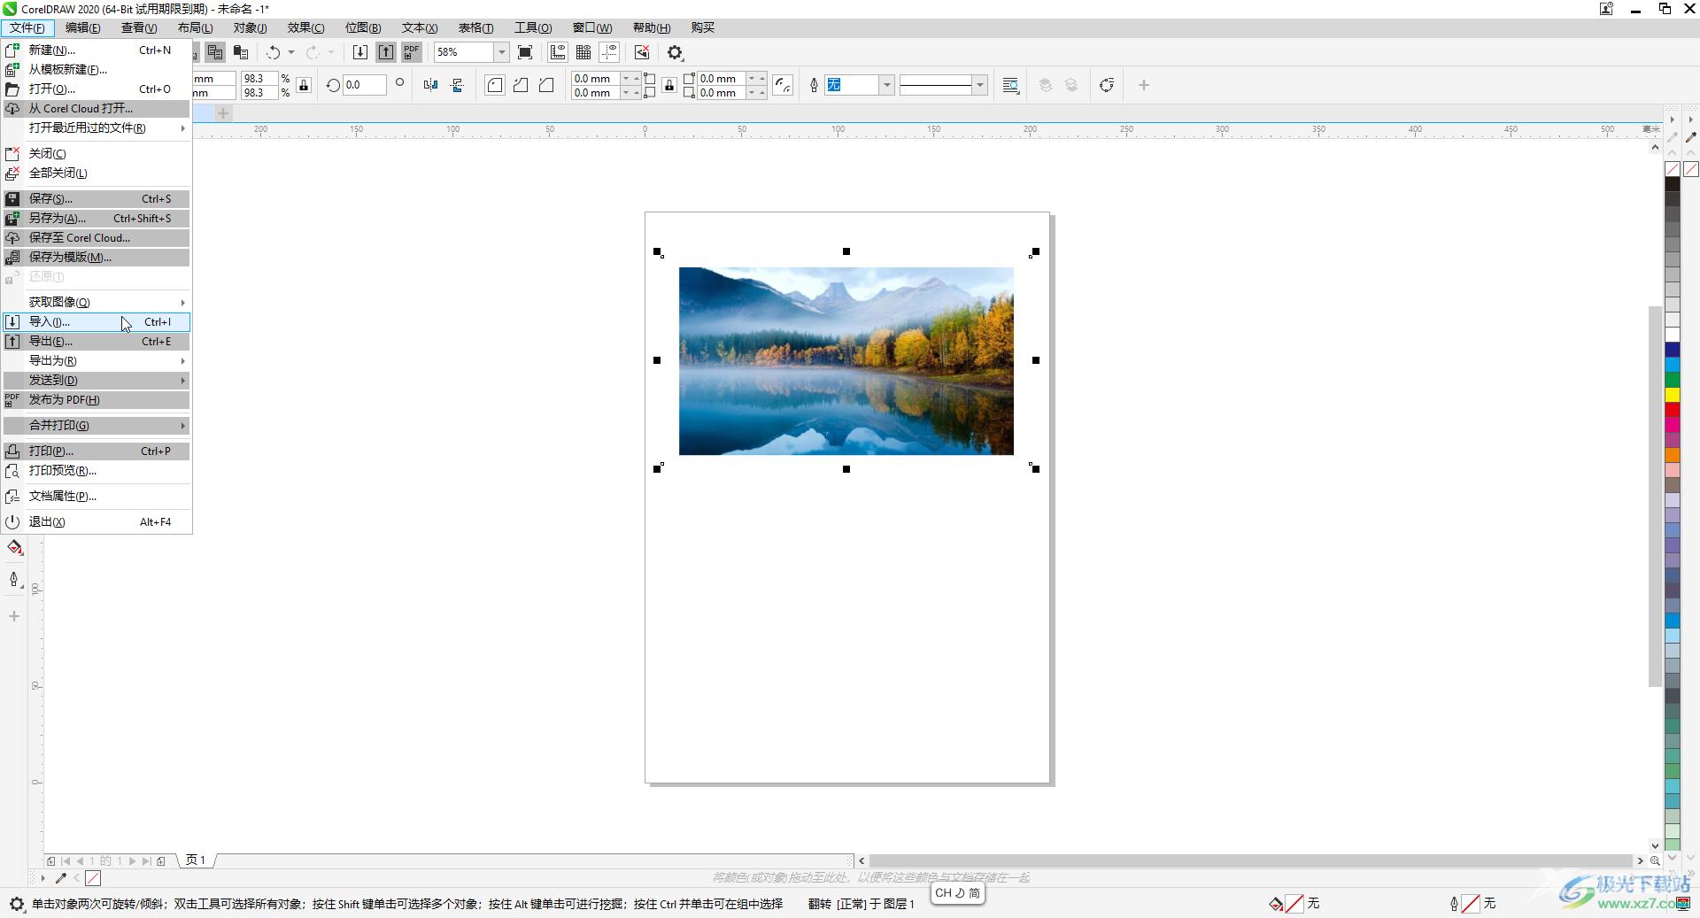This screenshot has height=918, width=1700.
Task: Open the undo history dropdown arrow
Action: click(x=290, y=52)
